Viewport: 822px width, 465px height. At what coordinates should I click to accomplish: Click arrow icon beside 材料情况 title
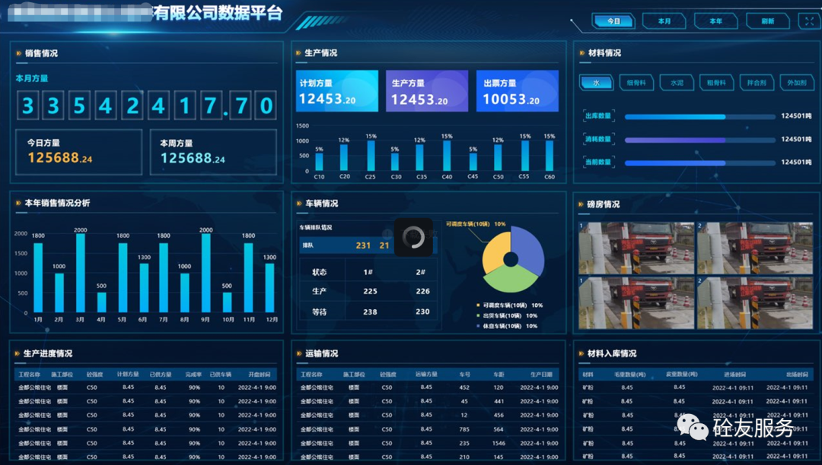tap(581, 53)
